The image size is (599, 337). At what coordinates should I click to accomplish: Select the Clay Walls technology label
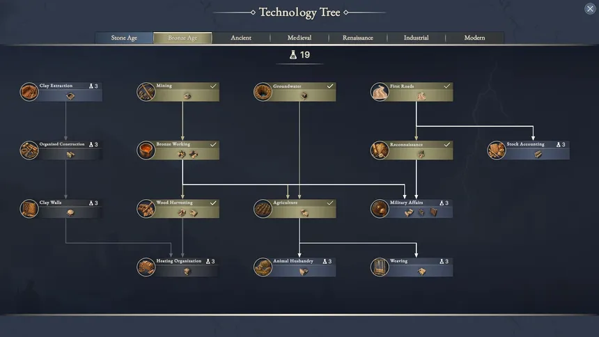(x=50, y=203)
